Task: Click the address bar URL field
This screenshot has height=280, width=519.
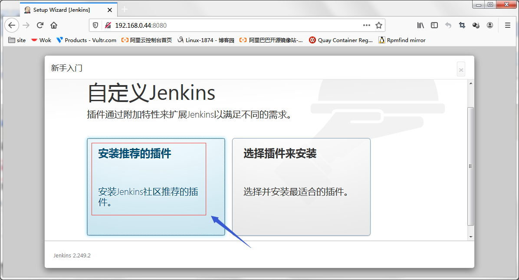Action: pos(237,25)
